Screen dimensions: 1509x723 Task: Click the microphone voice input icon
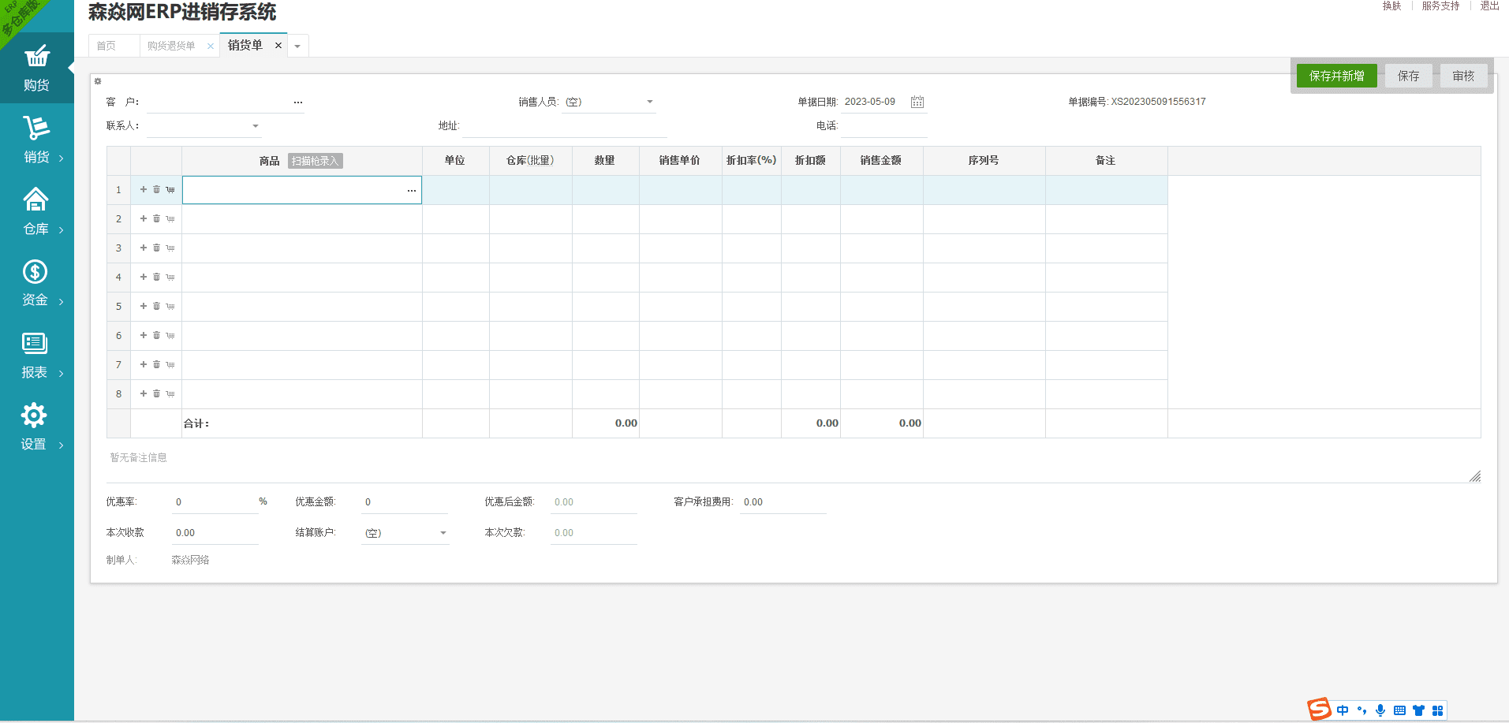click(1380, 710)
